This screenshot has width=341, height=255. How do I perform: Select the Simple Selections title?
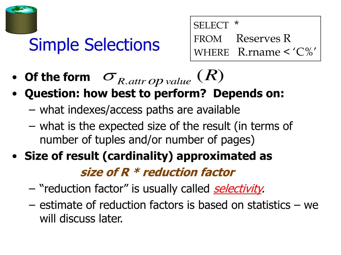point(94,45)
